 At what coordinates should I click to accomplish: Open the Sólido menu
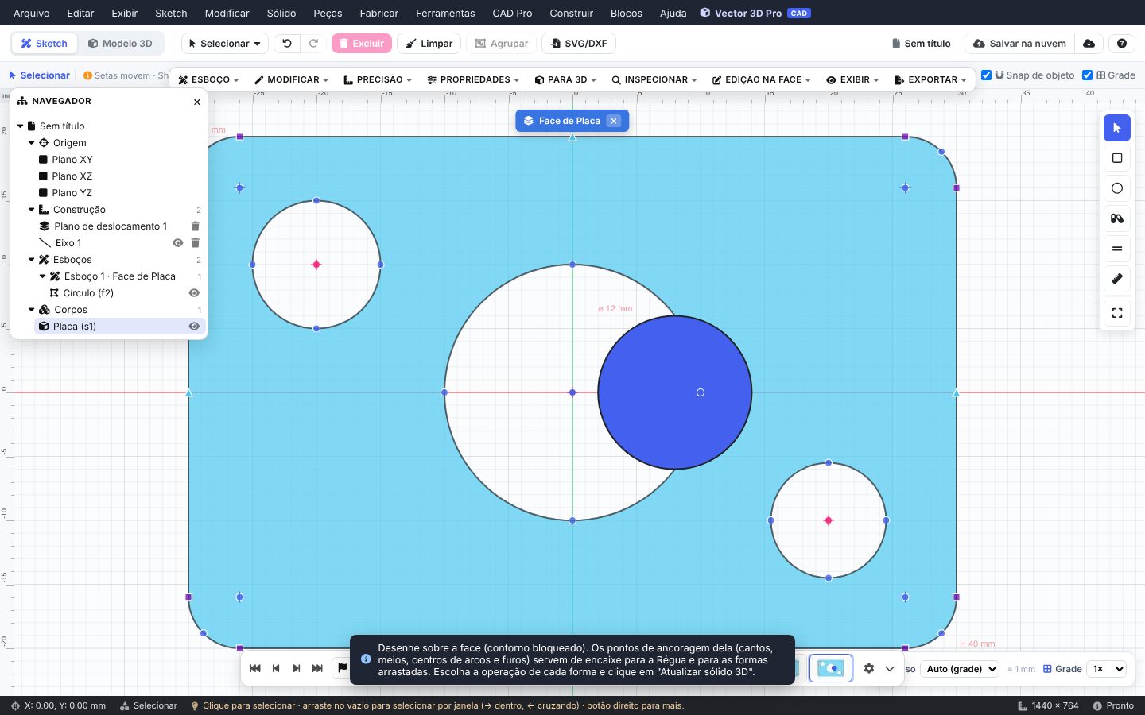tap(281, 13)
